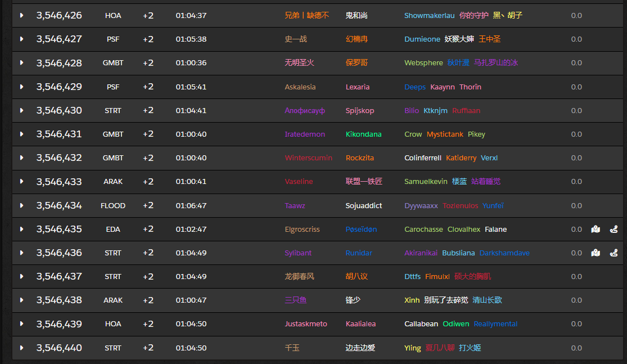Open player Websphere profile

(423, 63)
